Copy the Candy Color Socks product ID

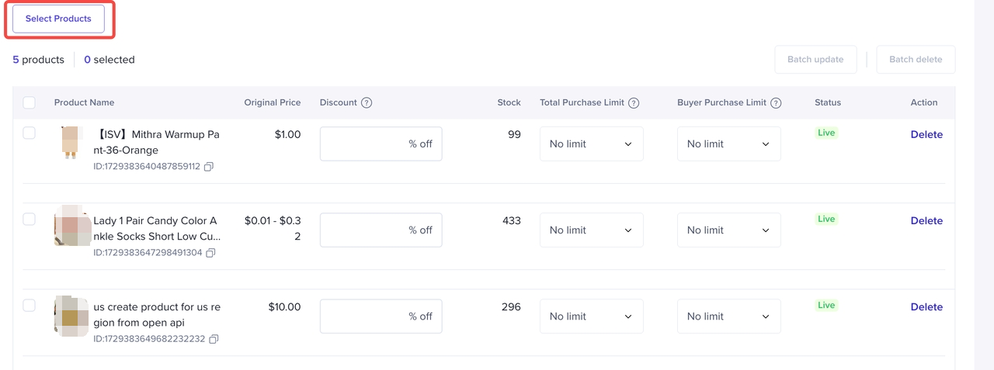click(x=210, y=253)
